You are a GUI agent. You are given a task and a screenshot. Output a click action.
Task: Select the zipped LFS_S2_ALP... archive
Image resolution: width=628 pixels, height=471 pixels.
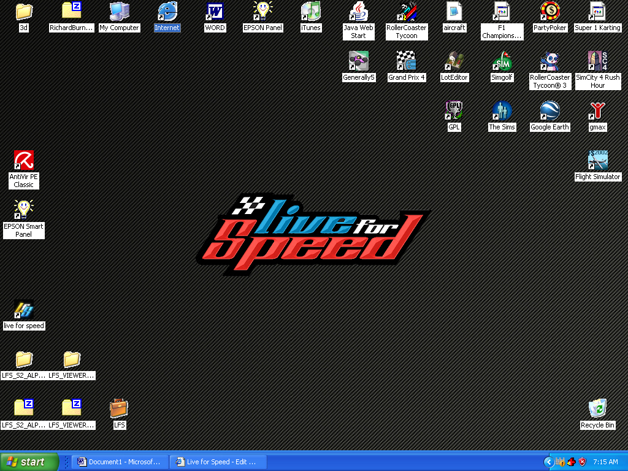tap(24, 408)
